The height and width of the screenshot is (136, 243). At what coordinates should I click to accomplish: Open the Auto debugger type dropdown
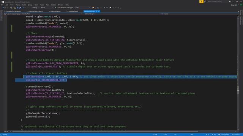pyautogui.click(x=83, y=8)
